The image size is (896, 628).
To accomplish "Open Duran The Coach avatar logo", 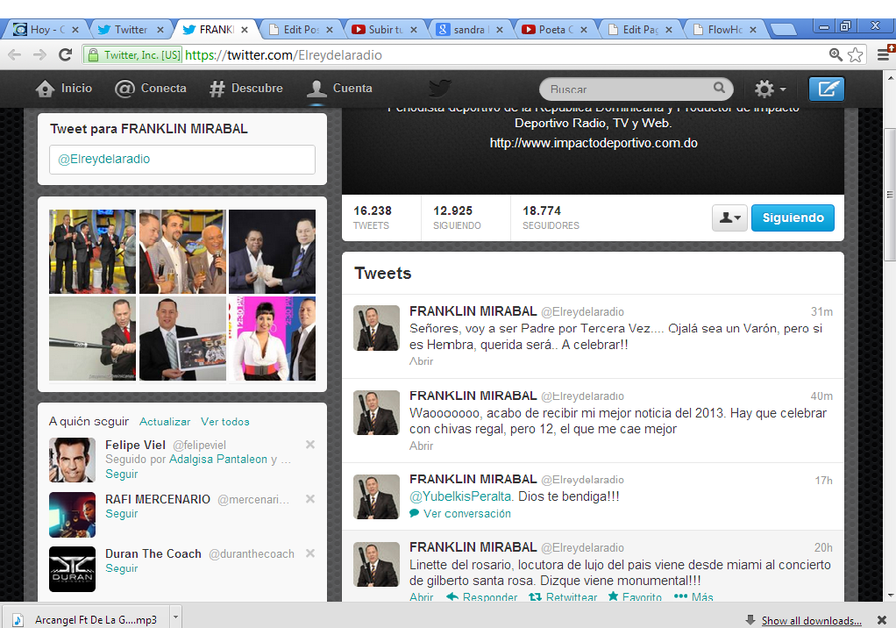I will pos(72,569).
